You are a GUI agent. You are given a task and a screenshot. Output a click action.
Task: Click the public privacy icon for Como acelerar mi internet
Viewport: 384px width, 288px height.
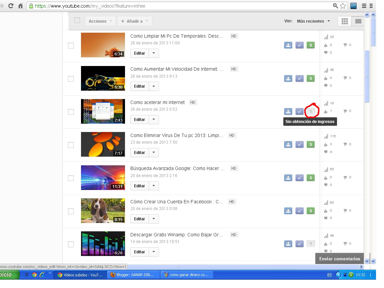pos(288,111)
